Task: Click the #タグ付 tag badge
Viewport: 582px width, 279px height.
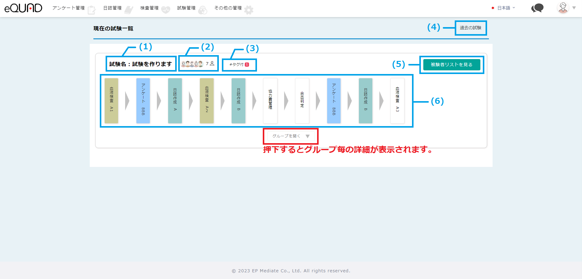Action: point(239,65)
